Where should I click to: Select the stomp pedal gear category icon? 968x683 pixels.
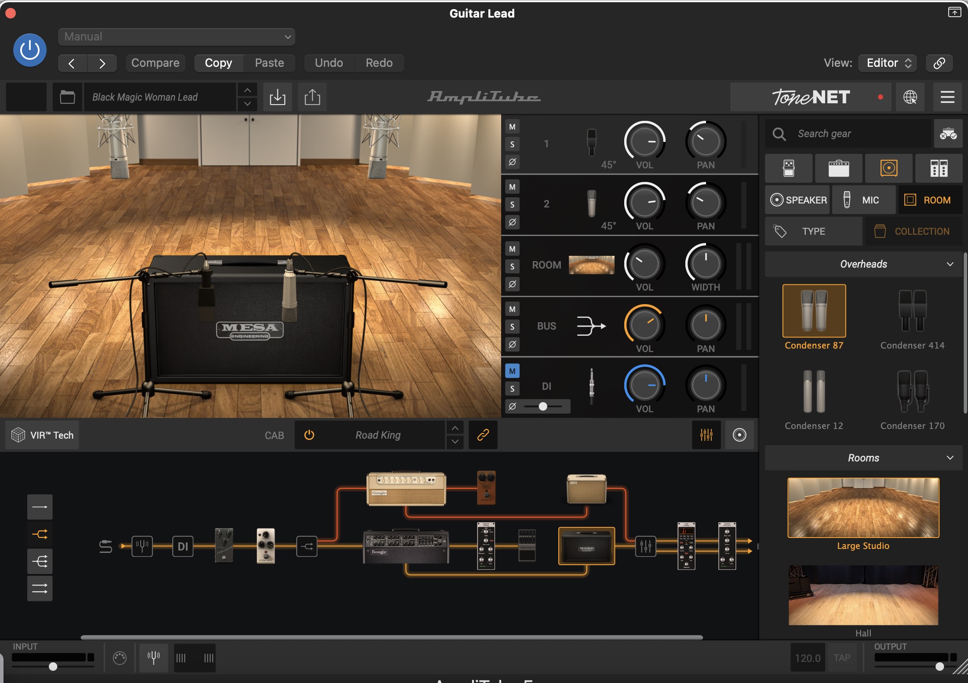tap(789, 168)
